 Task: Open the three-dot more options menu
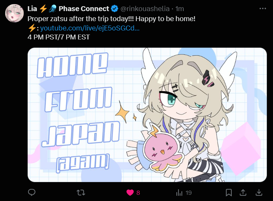click(263, 9)
